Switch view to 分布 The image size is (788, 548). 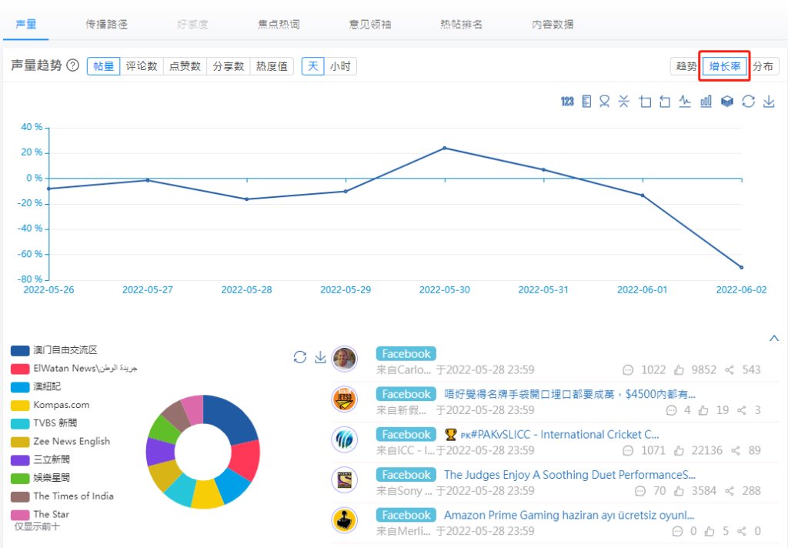(x=763, y=66)
